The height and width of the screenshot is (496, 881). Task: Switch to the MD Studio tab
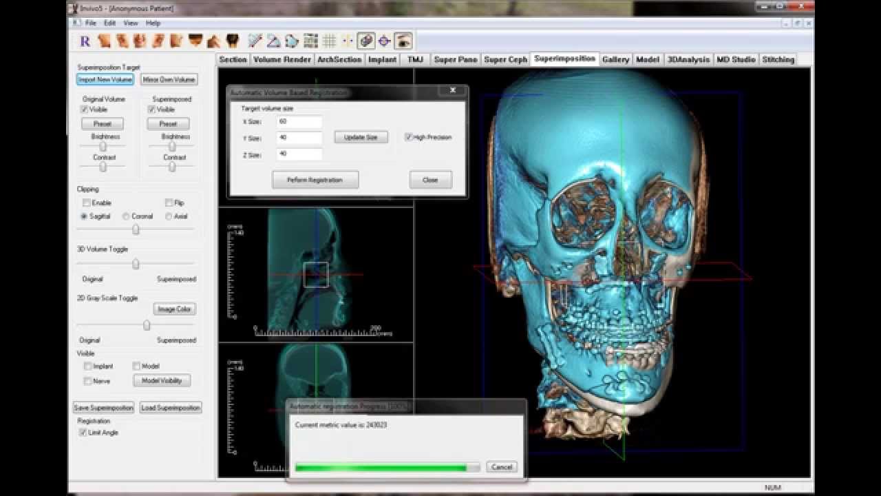pos(736,60)
